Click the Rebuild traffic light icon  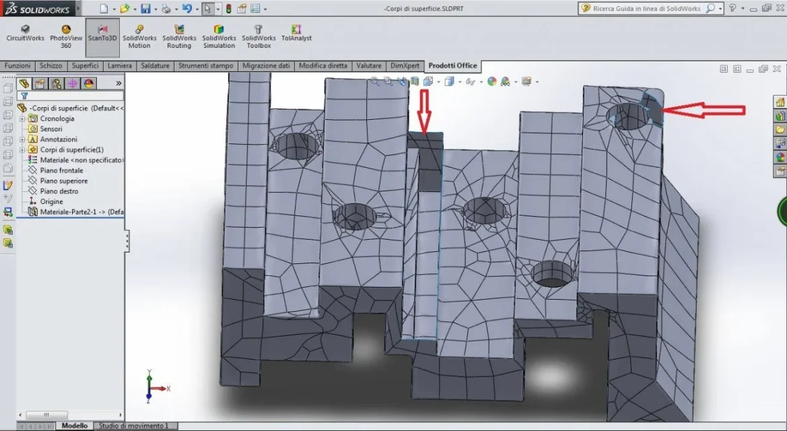(x=228, y=9)
